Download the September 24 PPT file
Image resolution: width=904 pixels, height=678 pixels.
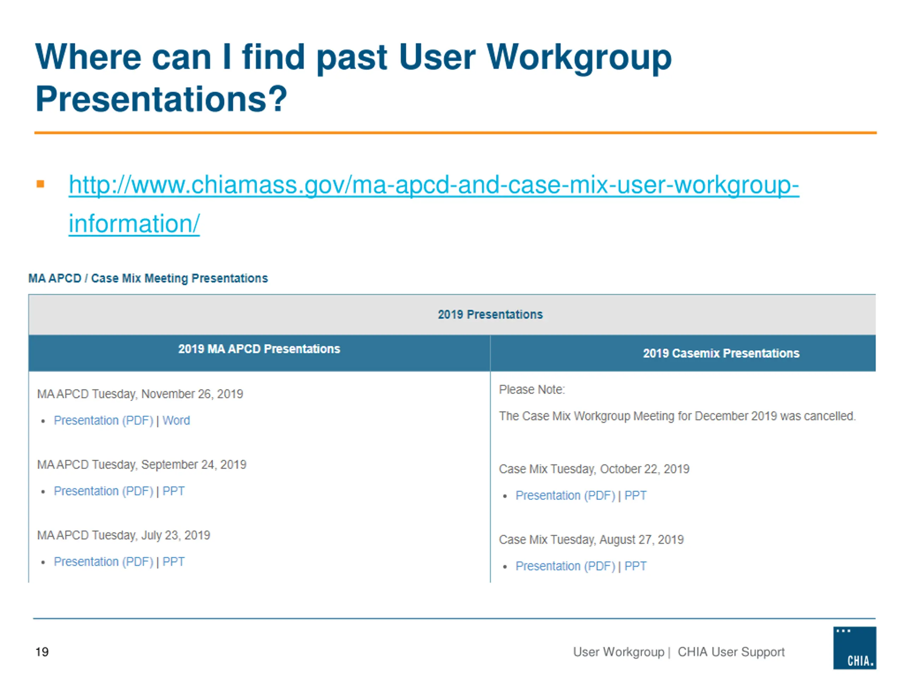point(173,491)
